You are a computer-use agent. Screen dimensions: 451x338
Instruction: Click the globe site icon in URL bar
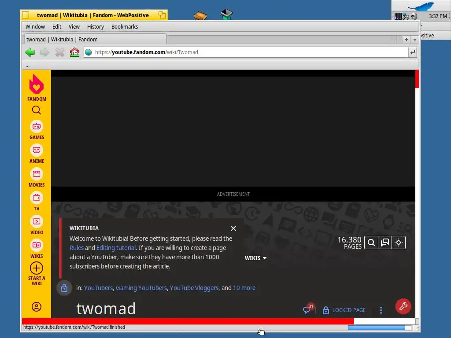89,52
